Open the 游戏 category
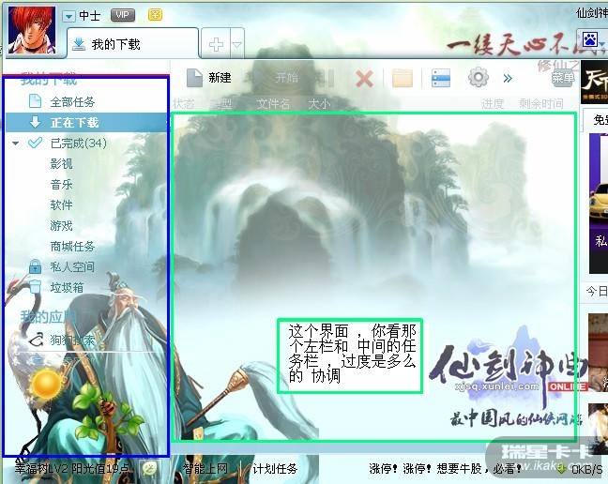The width and height of the screenshot is (608, 484). coord(61,225)
